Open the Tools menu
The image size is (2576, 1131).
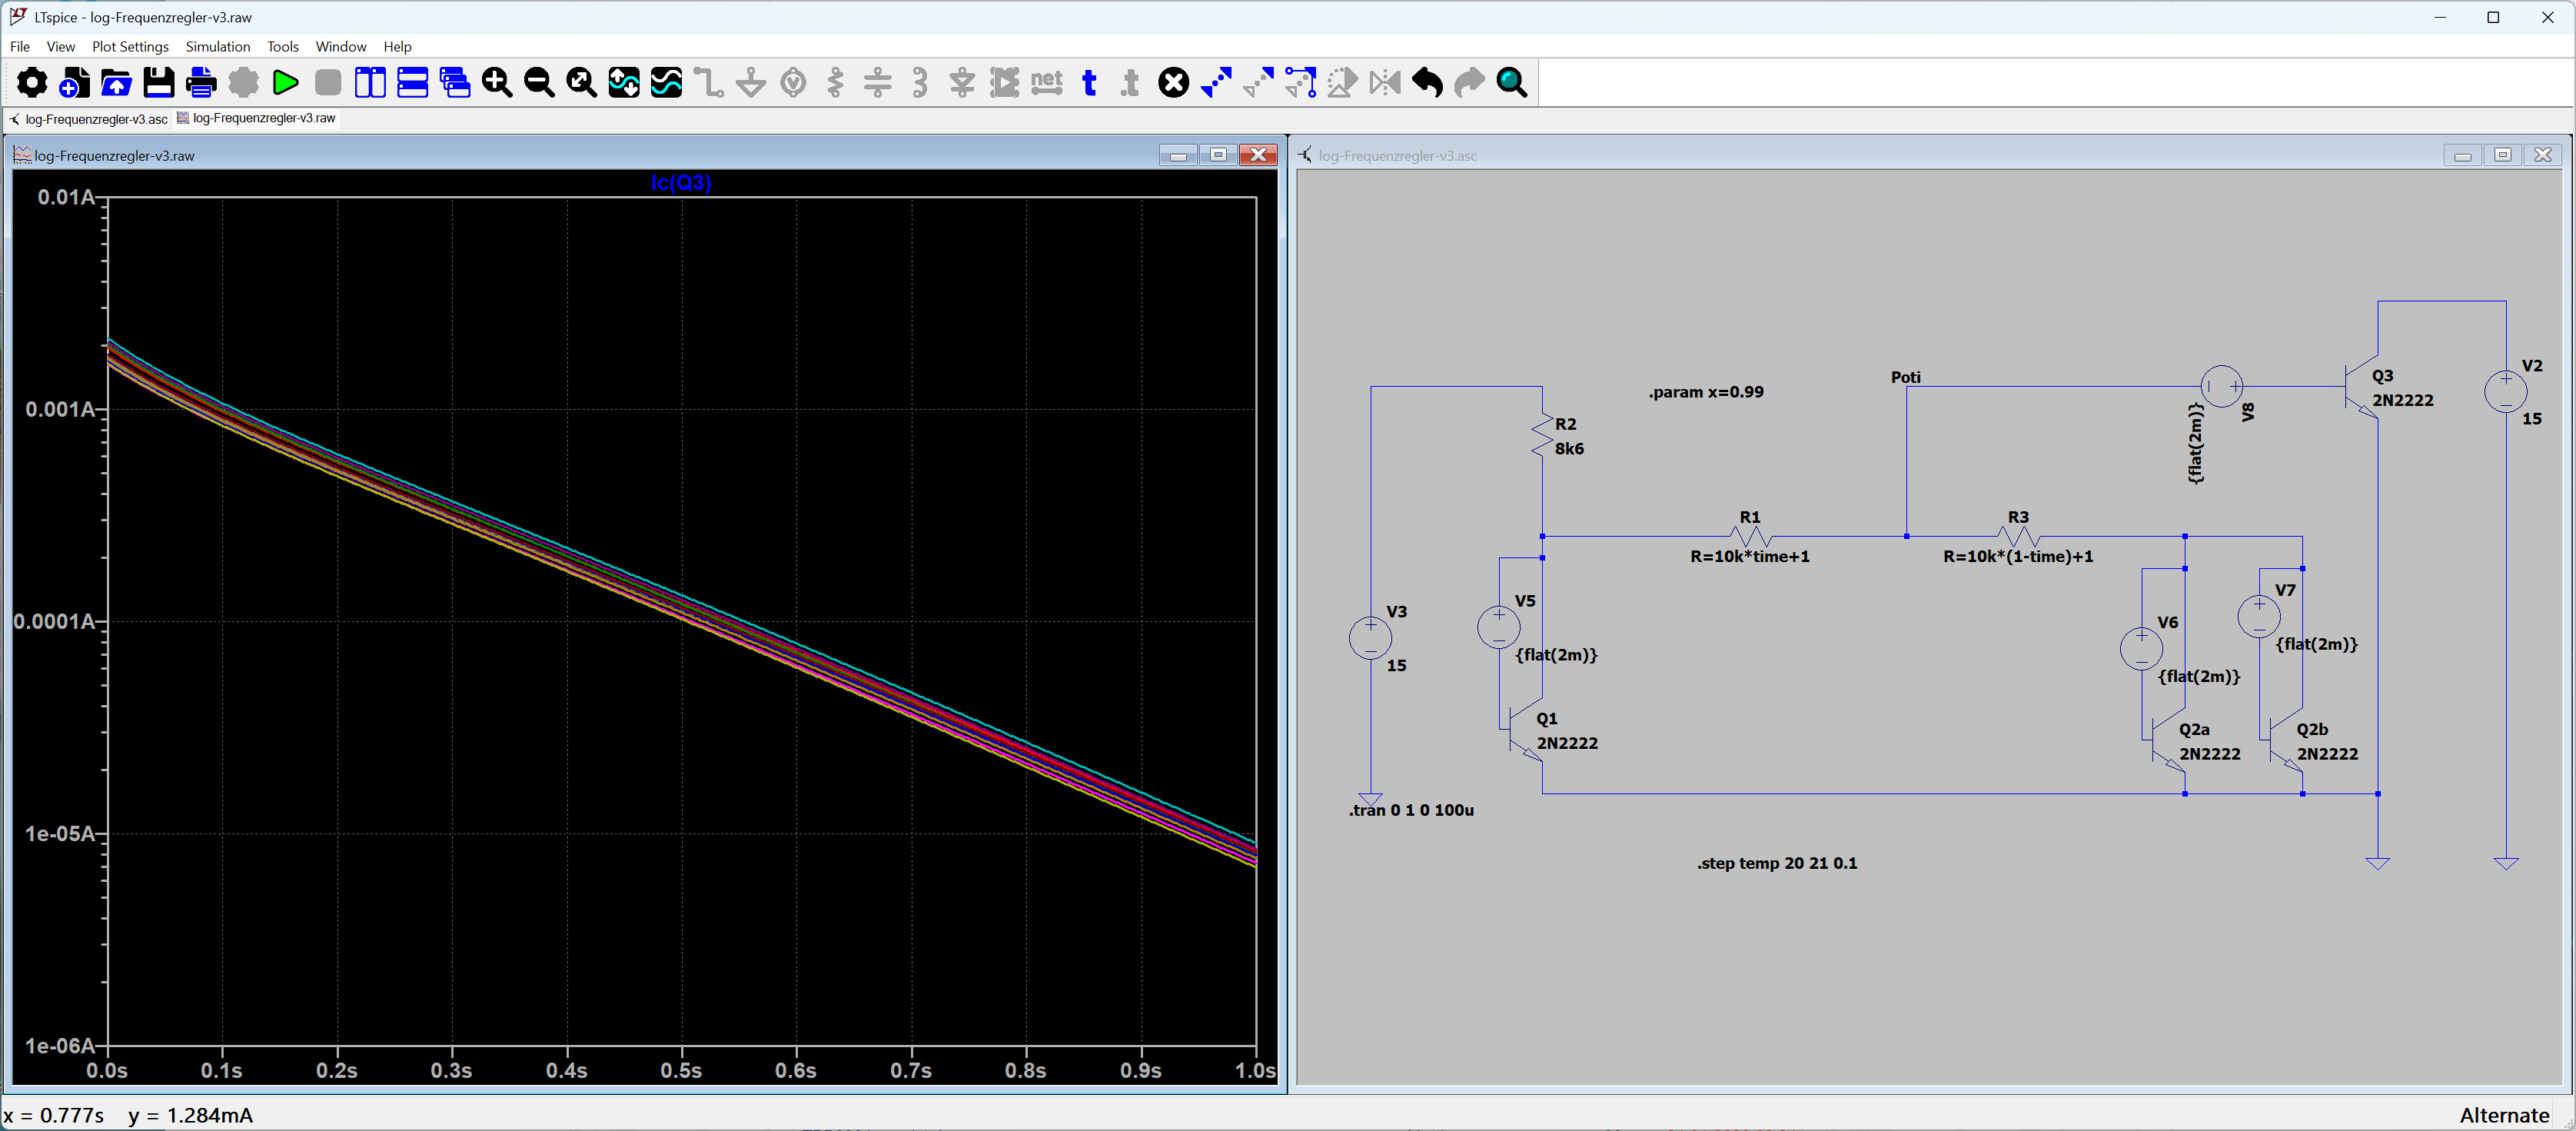282,47
